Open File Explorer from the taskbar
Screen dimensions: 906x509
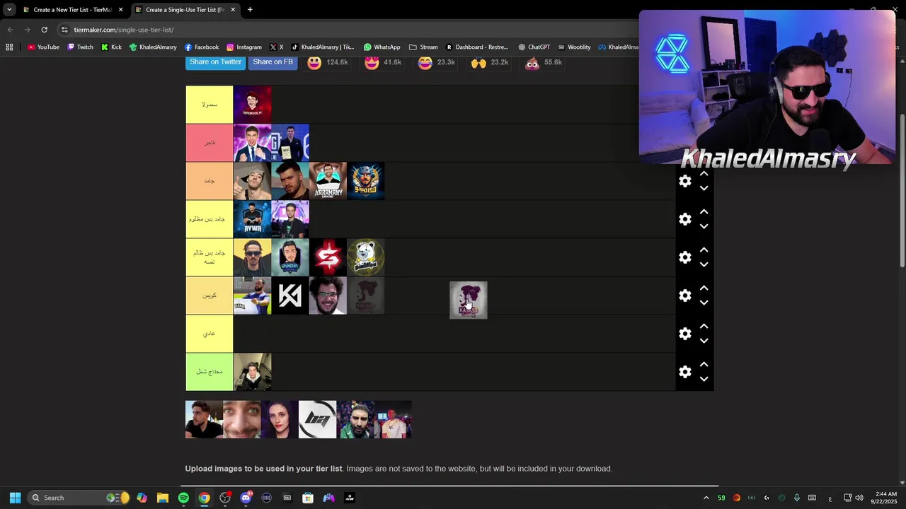[x=163, y=498]
